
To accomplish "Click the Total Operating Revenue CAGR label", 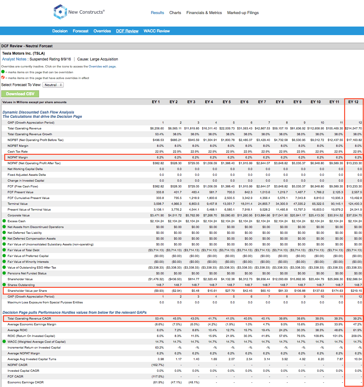I will pyautogui.click(x=29, y=319).
